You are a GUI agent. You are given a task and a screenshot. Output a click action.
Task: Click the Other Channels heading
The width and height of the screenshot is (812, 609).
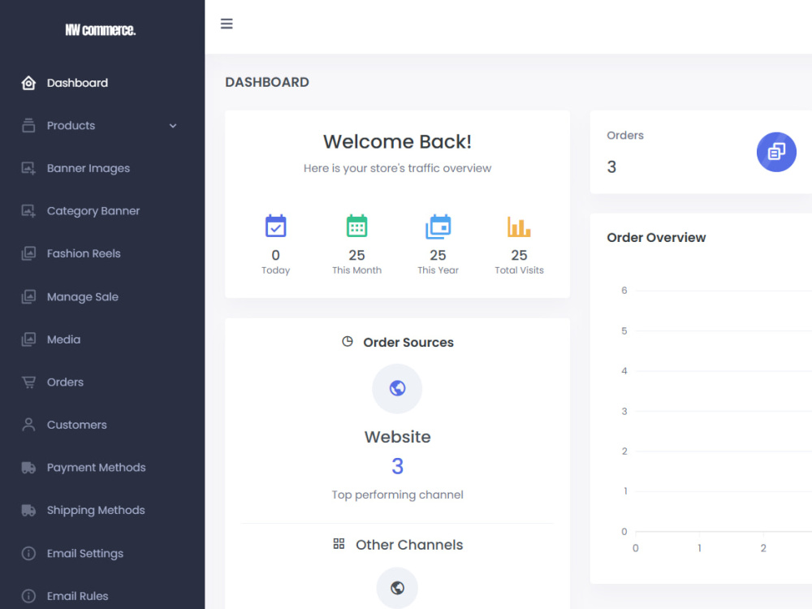[x=409, y=545]
